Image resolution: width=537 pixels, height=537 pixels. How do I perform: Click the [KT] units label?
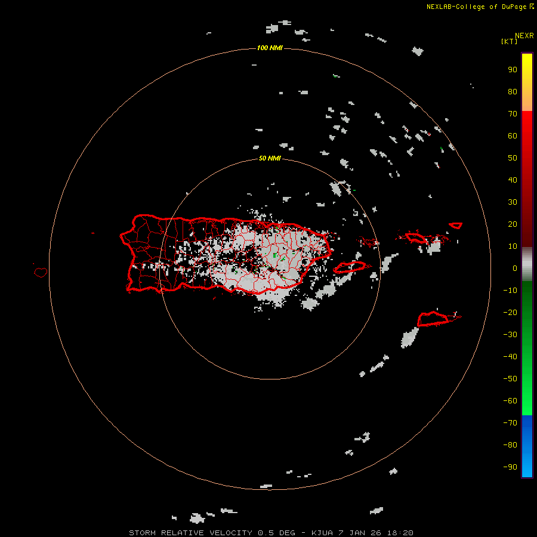(509, 41)
